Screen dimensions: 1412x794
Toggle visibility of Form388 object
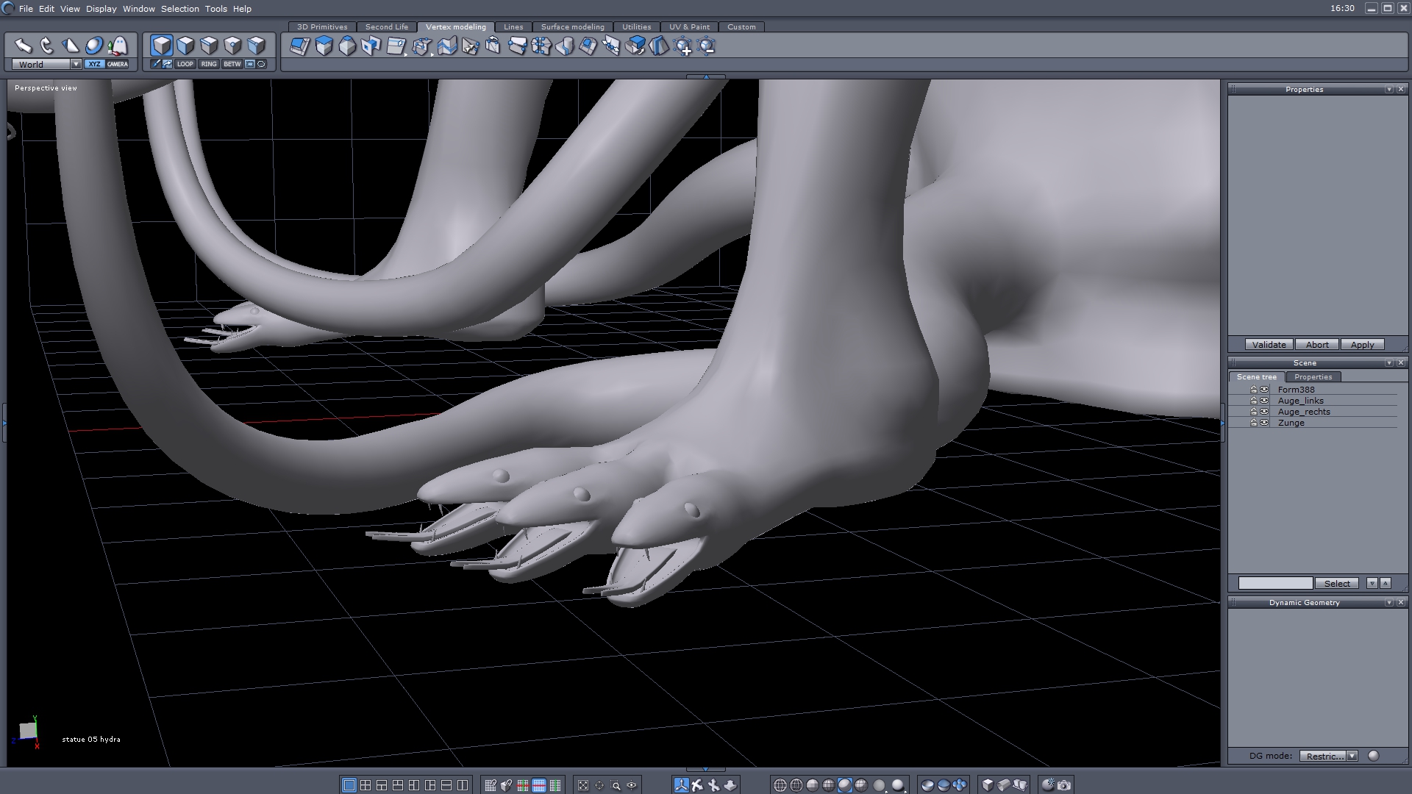click(1264, 390)
